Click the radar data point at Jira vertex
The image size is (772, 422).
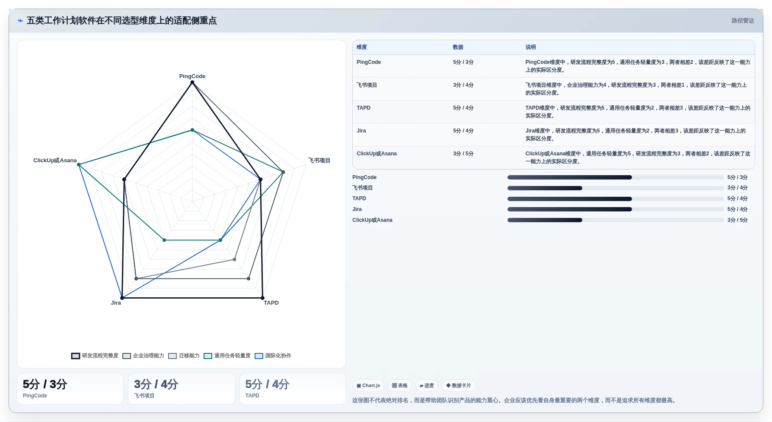pos(122,298)
